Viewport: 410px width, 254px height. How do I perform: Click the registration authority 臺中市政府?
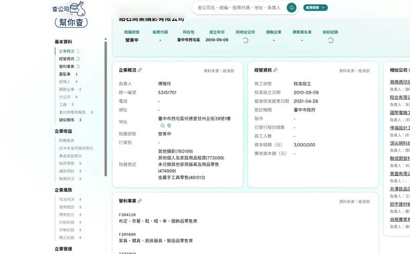pos(304,110)
